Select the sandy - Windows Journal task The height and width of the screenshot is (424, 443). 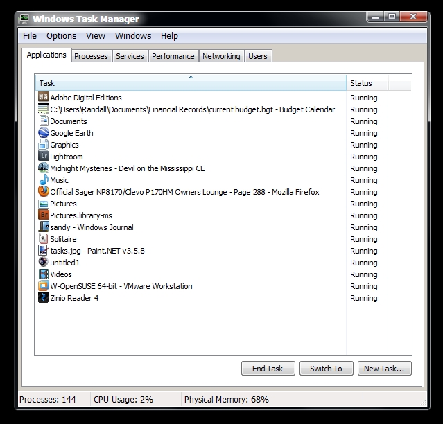tap(92, 227)
